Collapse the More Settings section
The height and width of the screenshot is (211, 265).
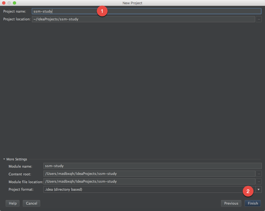click(x=4, y=159)
